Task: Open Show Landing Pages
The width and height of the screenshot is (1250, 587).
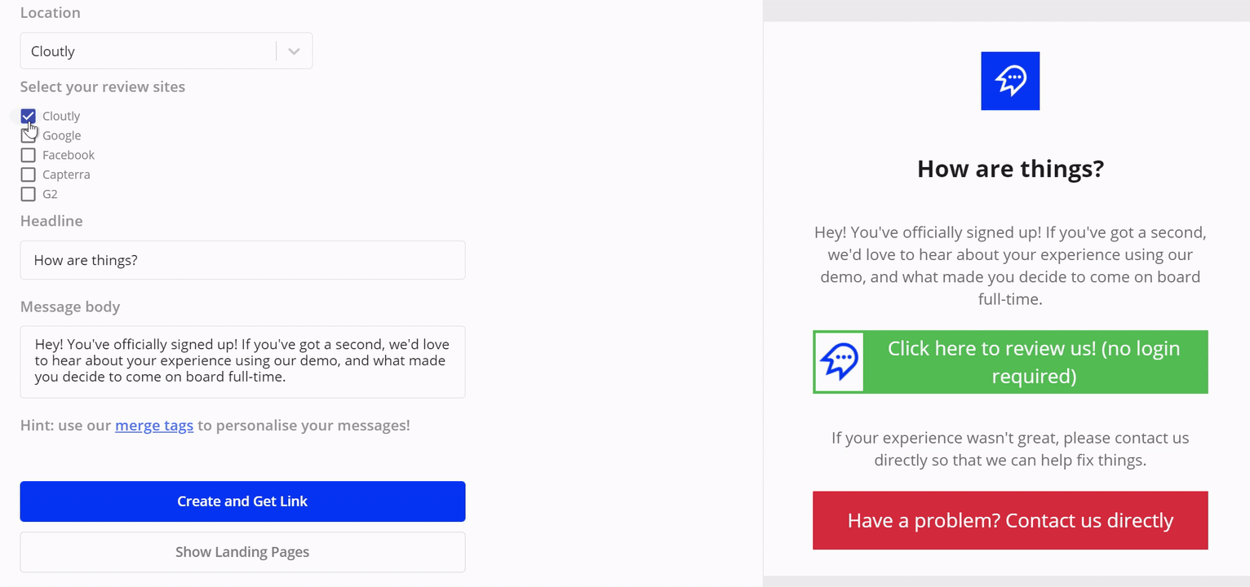Action: [x=242, y=552]
